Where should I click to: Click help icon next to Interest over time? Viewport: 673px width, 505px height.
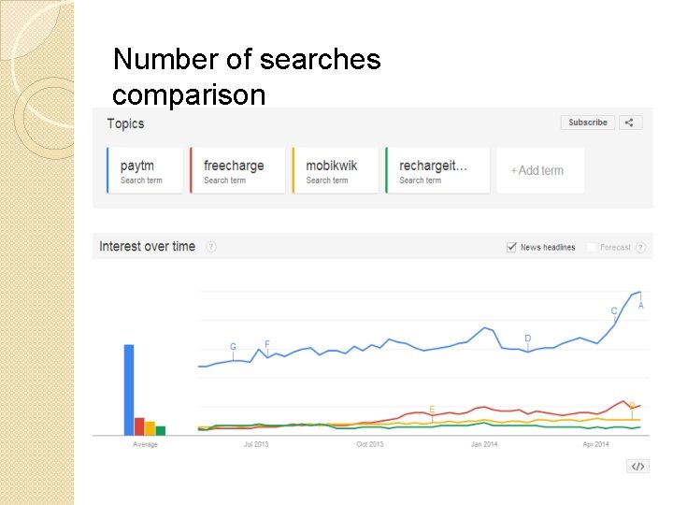211,247
